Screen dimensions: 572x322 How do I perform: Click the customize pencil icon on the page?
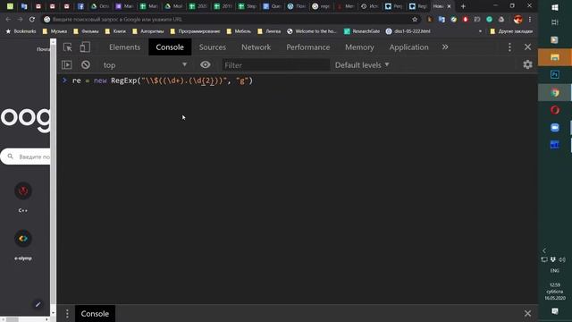click(38, 304)
